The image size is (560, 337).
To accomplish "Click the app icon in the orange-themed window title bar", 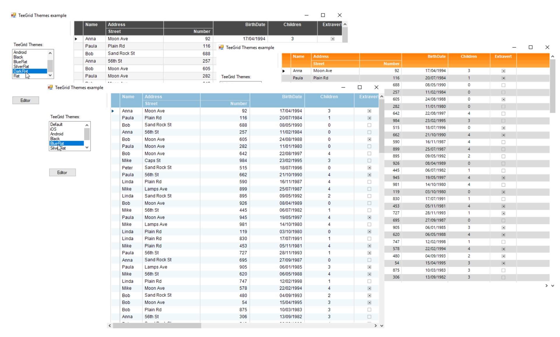I will (221, 47).
